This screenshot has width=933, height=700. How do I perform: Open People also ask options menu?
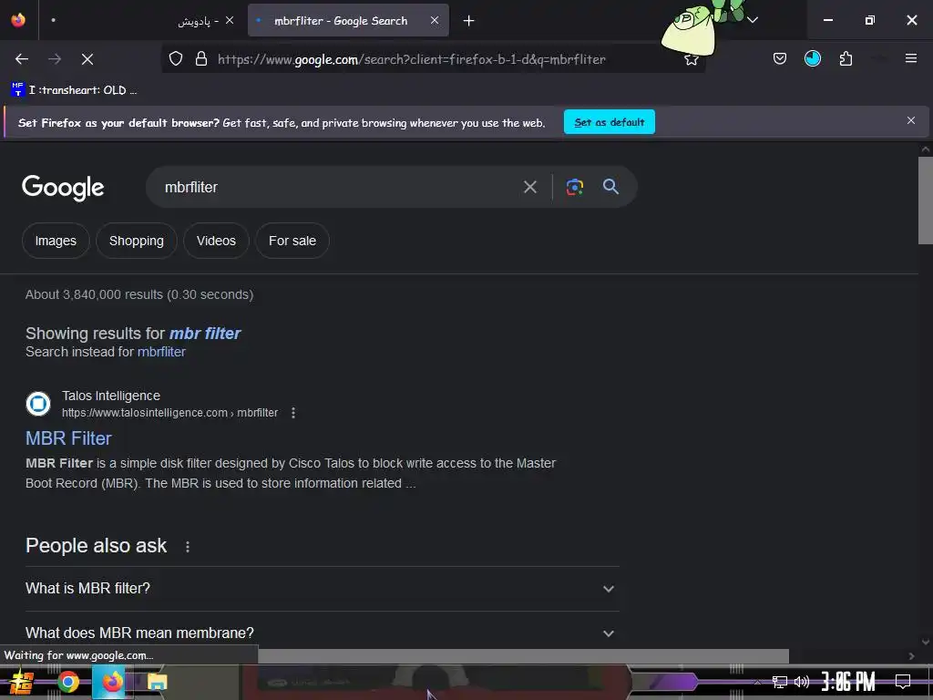click(188, 547)
